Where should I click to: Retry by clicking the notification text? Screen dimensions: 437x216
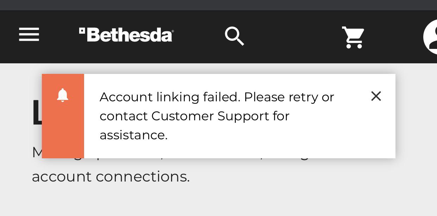coord(216,116)
